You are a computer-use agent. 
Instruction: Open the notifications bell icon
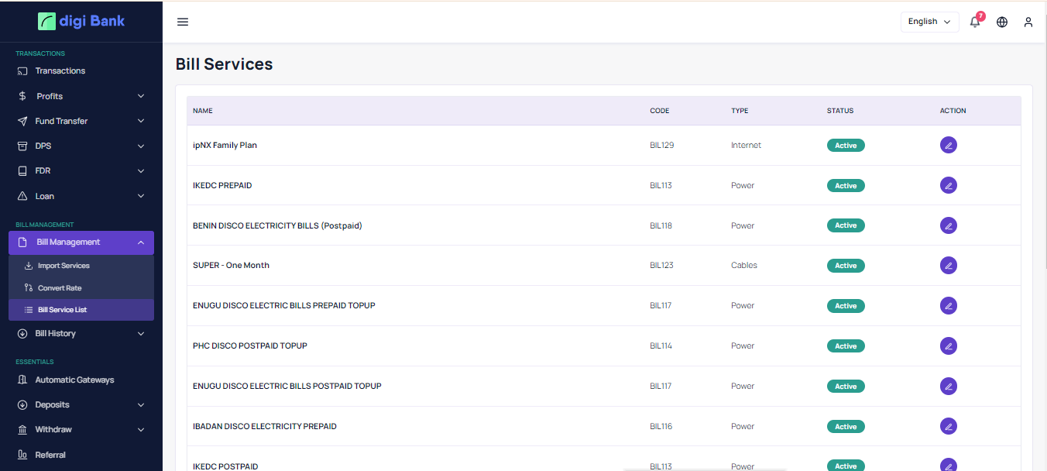click(x=975, y=22)
